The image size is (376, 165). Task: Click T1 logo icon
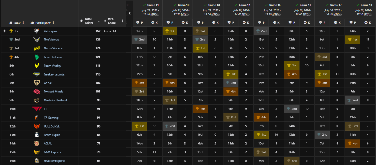(36, 109)
